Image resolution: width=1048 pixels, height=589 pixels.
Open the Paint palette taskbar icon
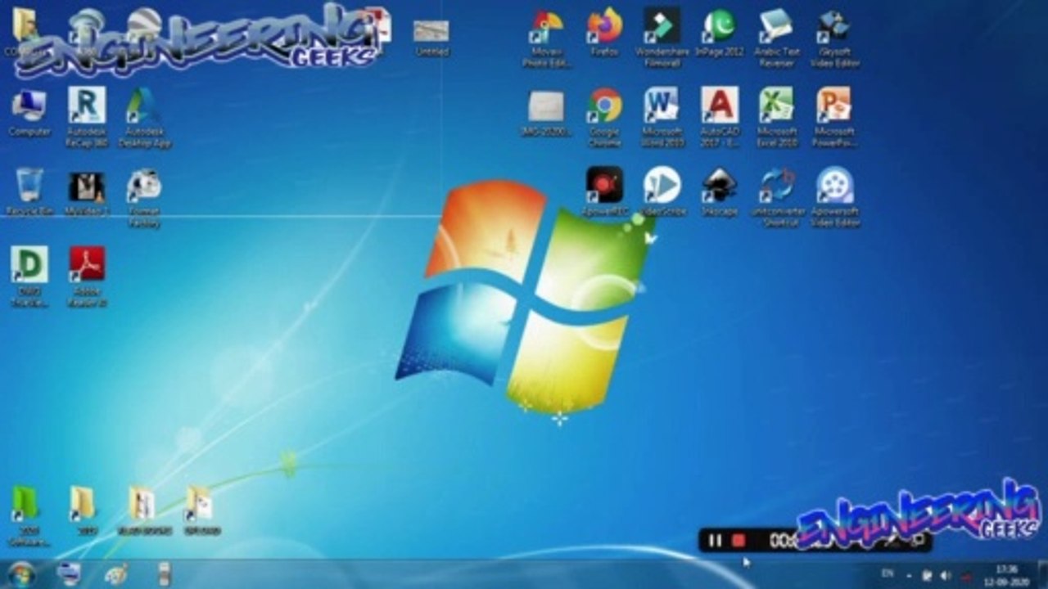pyautogui.click(x=116, y=574)
